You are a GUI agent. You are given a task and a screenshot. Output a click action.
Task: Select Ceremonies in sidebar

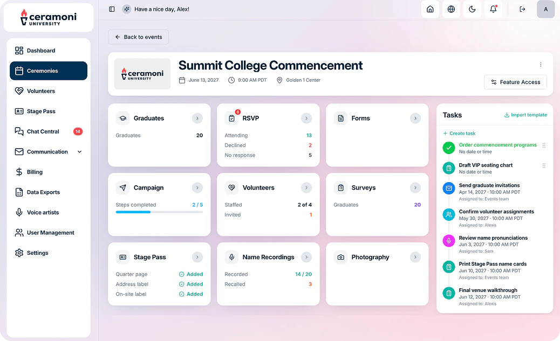pyautogui.click(x=49, y=71)
